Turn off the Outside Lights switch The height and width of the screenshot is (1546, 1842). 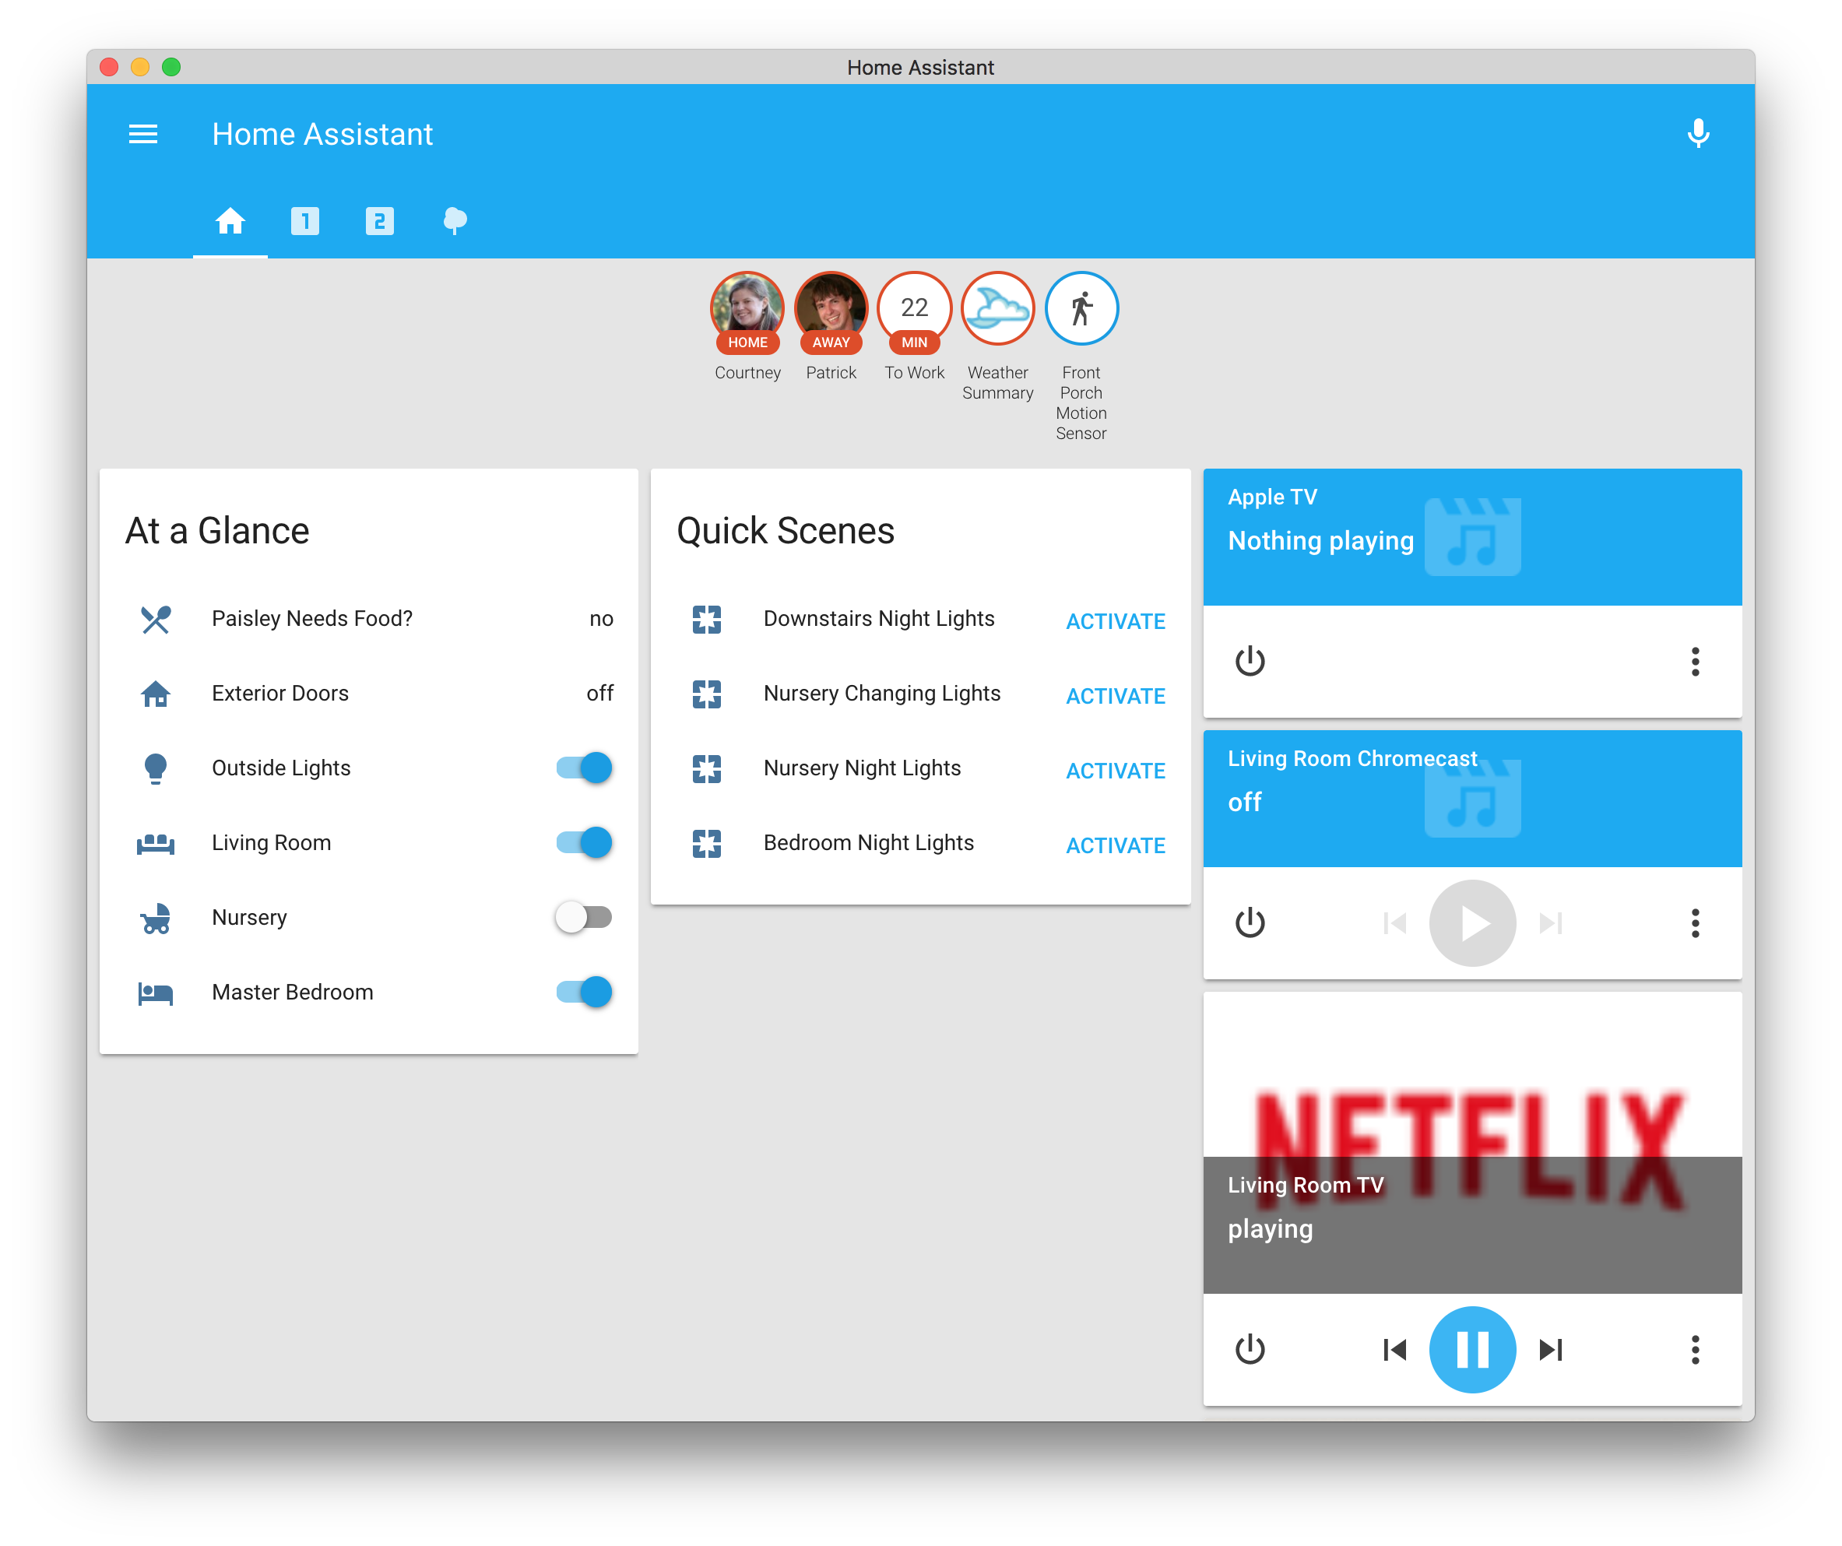[x=585, y=768]
